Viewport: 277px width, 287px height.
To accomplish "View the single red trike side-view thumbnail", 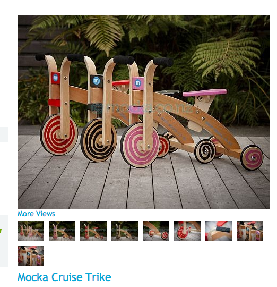I will [93, 231].
